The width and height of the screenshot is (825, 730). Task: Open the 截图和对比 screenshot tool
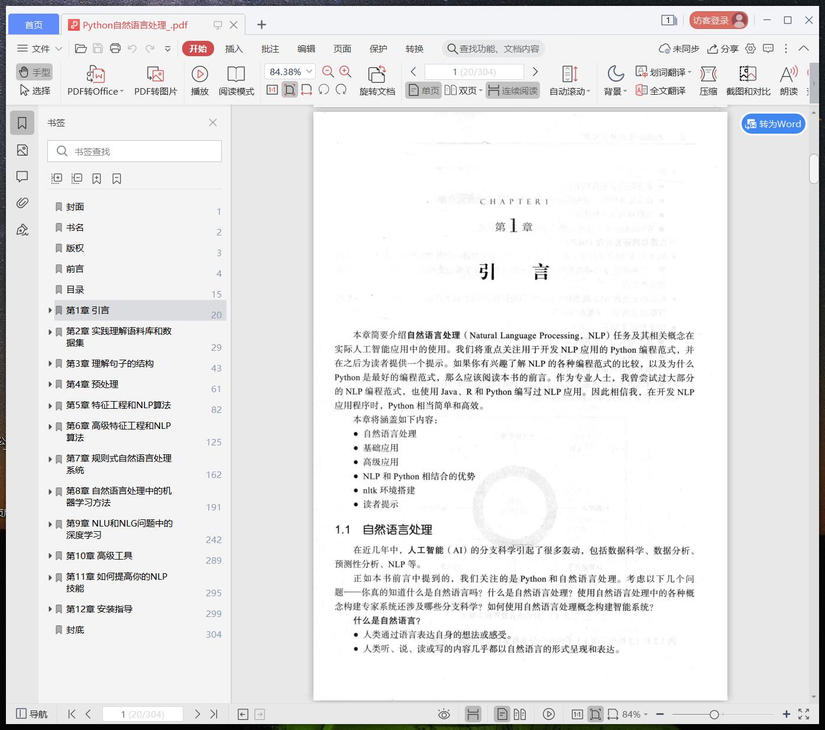tap(748, 80)
